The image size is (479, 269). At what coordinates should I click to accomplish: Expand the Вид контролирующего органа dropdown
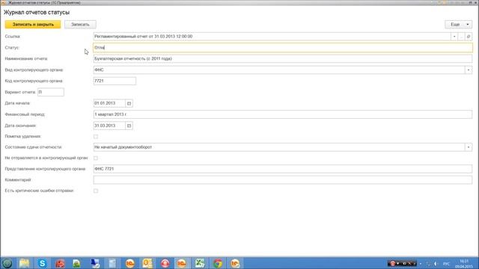[x=469, y=69]
